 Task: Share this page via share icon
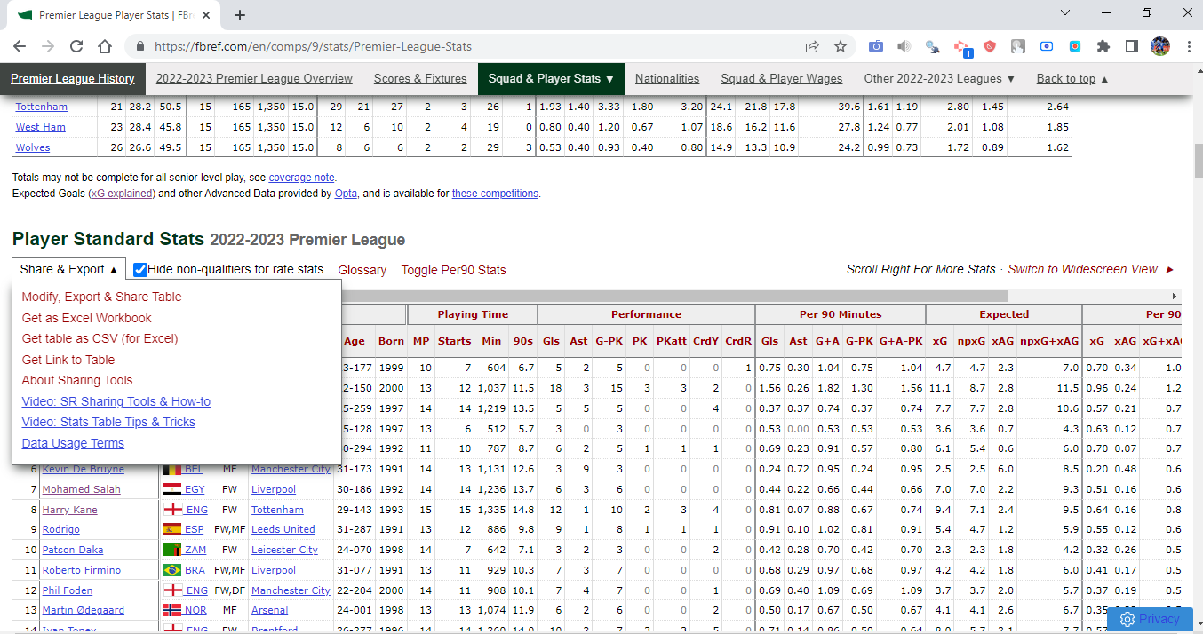click(812, 46)
